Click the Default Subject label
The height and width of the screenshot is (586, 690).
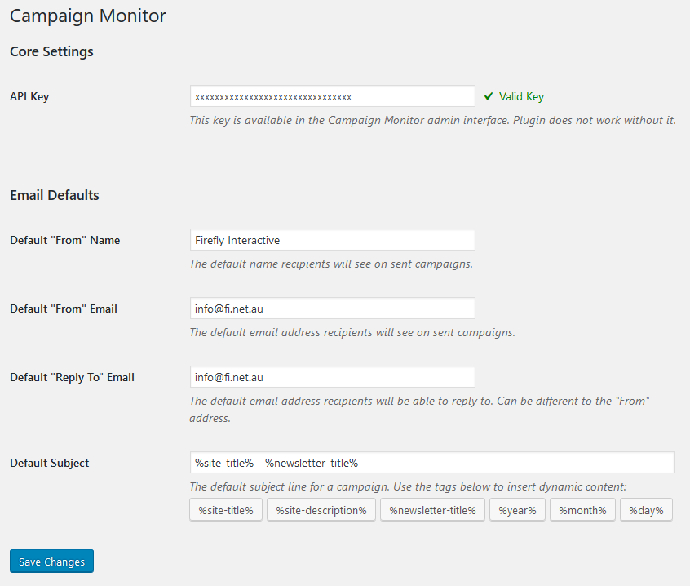[50, 463]
